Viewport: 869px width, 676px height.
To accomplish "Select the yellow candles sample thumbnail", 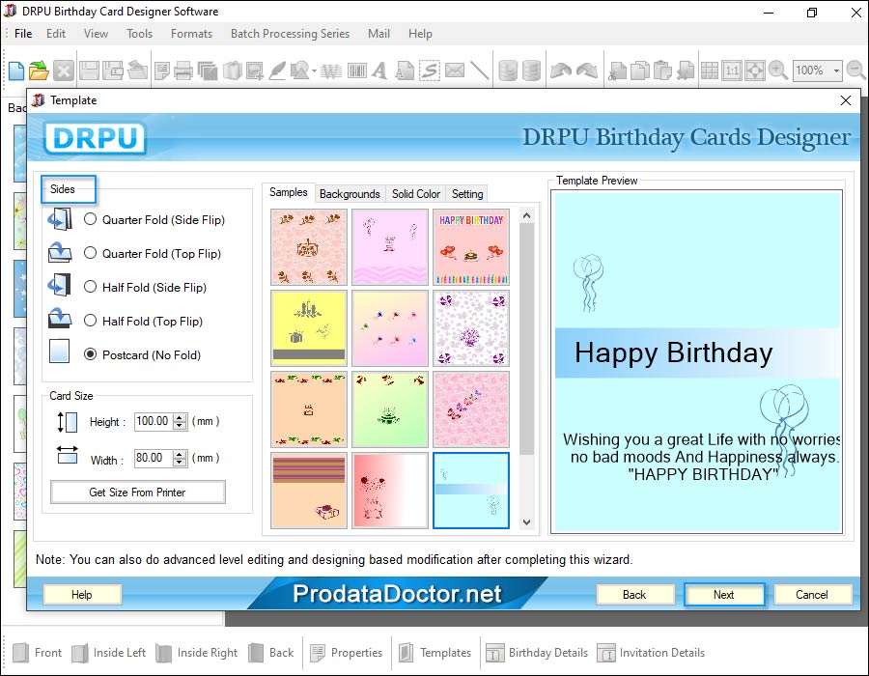I will [x=309, y=328].
